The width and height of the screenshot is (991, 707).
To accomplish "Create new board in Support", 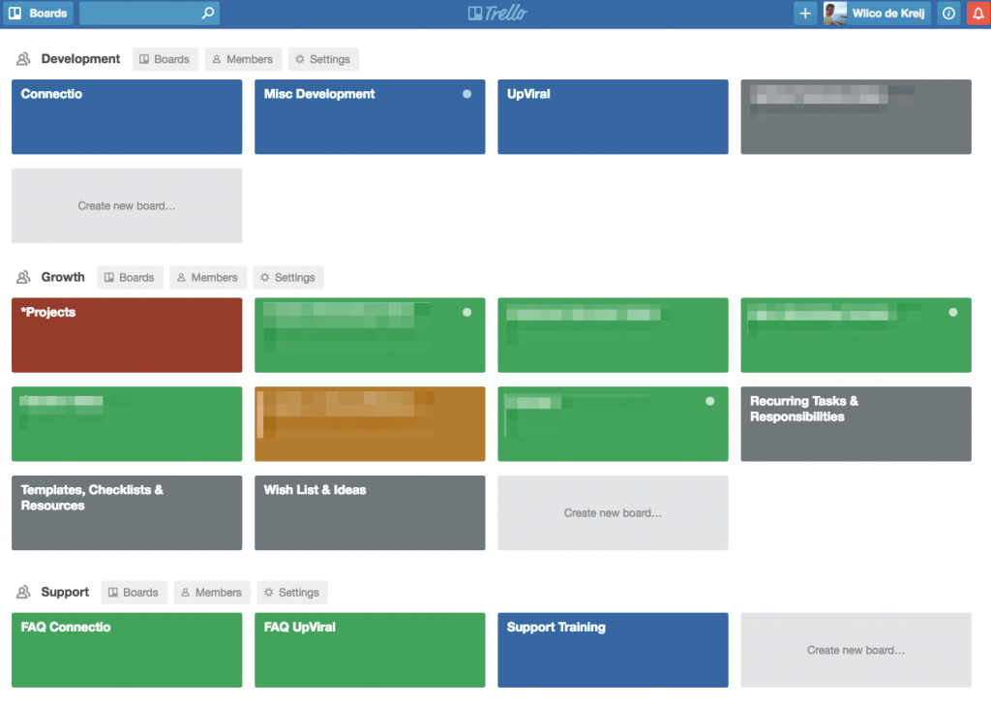I will pyautogui.click(x=856, y=650).
